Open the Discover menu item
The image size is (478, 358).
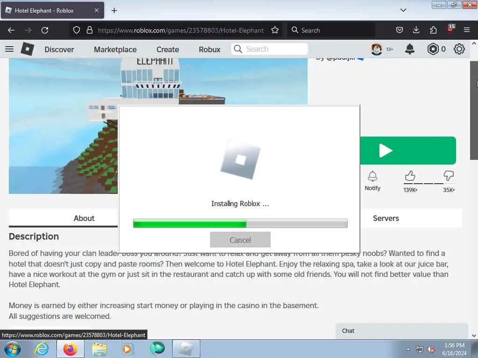coord(59,49)
